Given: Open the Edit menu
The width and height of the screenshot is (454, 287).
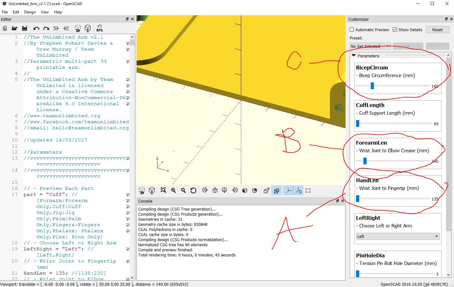Looking at the screenshot, I should point(16,12).
